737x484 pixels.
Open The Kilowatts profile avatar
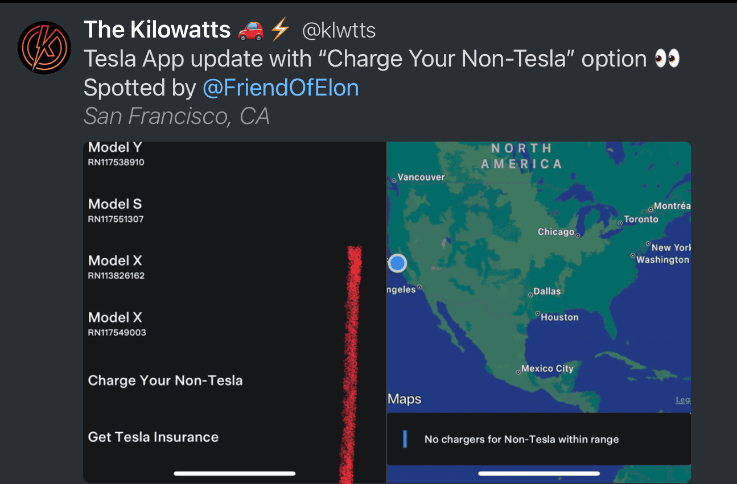44,48
